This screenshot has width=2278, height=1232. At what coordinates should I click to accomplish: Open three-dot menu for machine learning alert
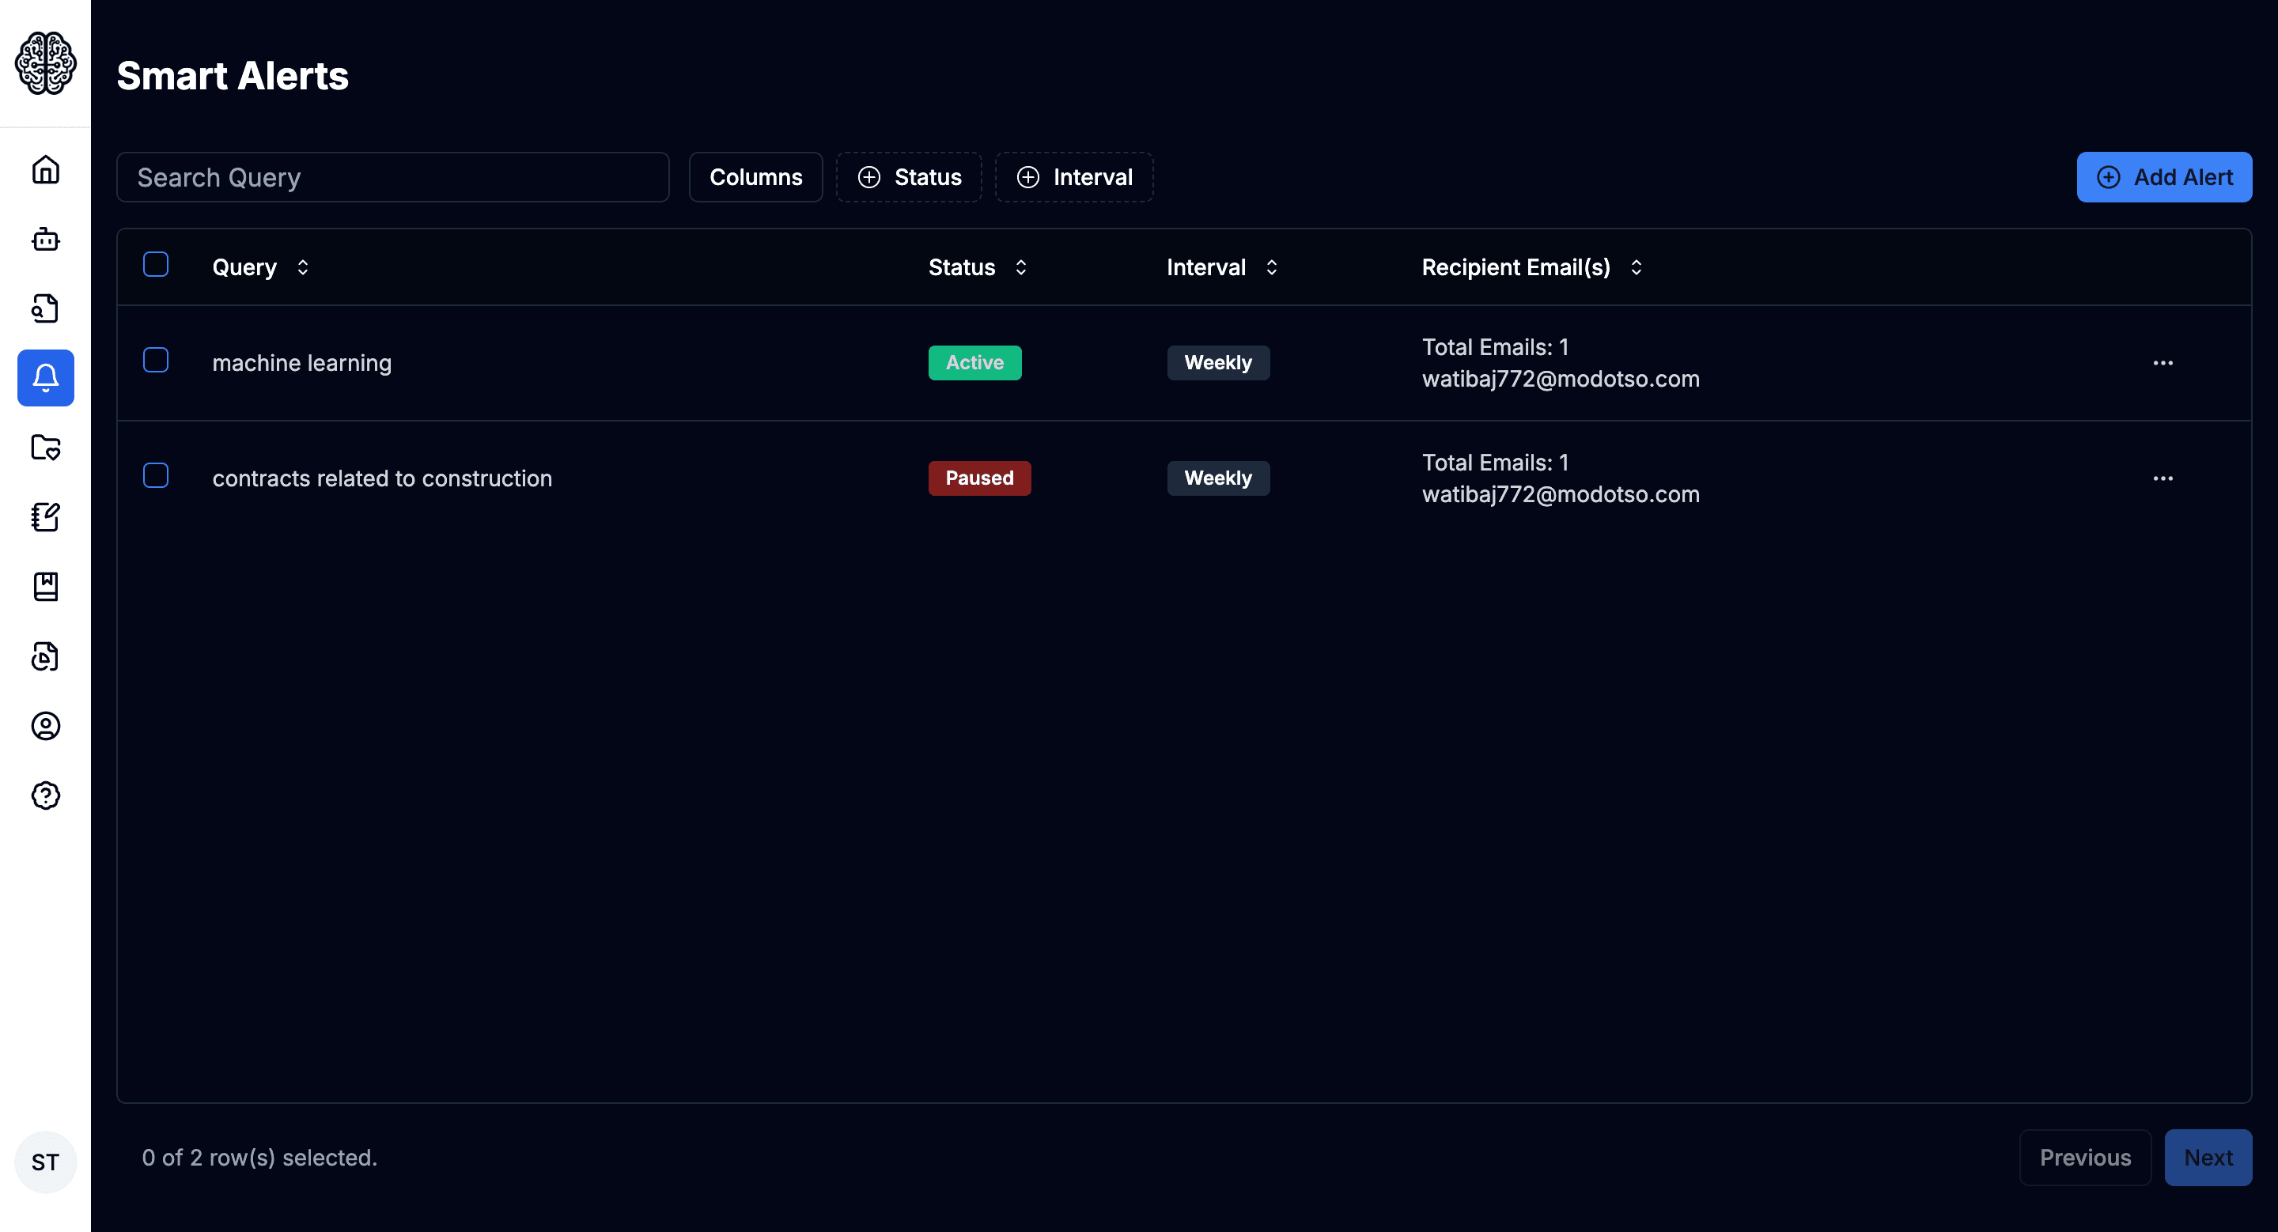click(x=2163, y=363)
